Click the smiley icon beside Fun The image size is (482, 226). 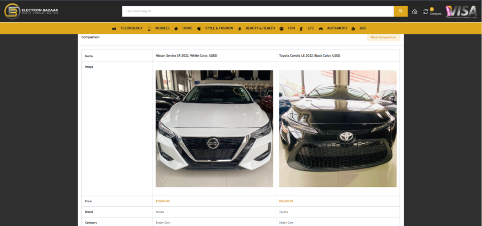point(281,29)
